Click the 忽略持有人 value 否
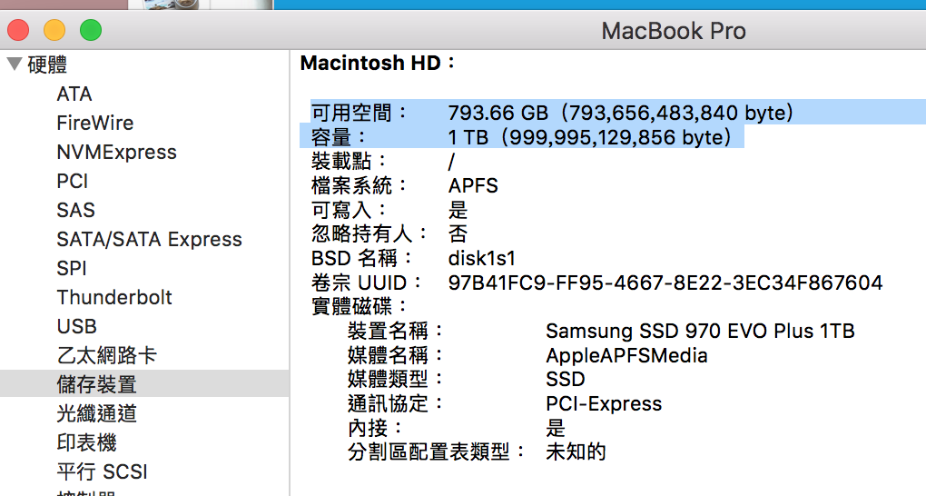Viewport: 926px width, 496px height. 458,234
